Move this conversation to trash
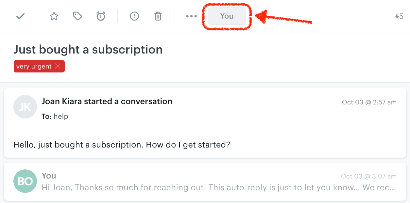 click(158, 16)
